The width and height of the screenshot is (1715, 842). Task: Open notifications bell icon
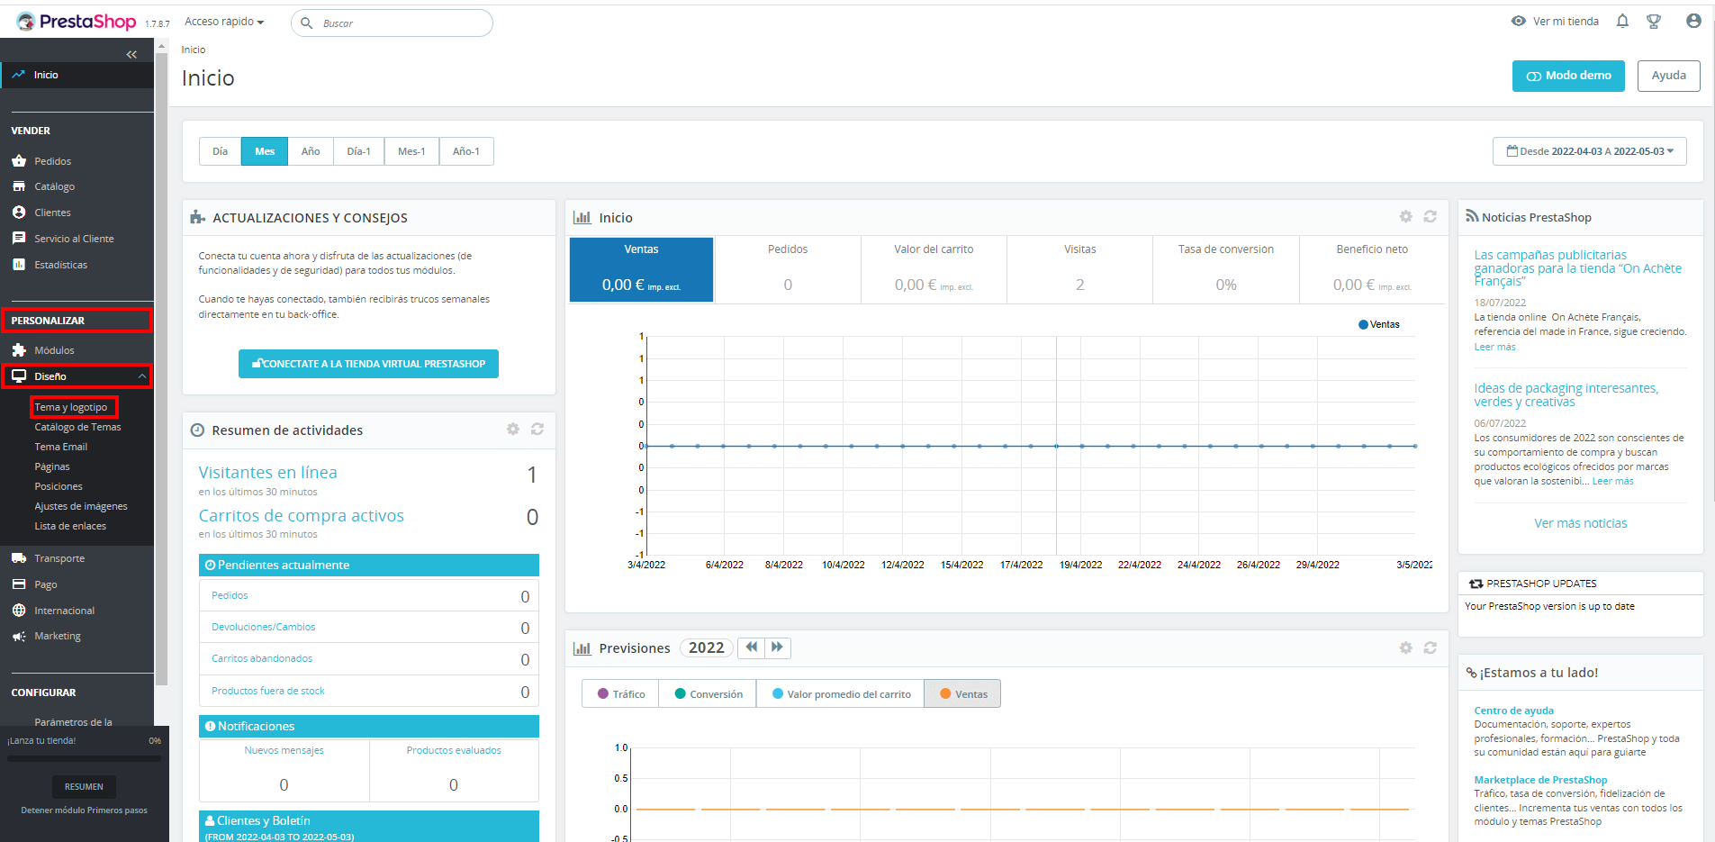[x=1622, y=21]
